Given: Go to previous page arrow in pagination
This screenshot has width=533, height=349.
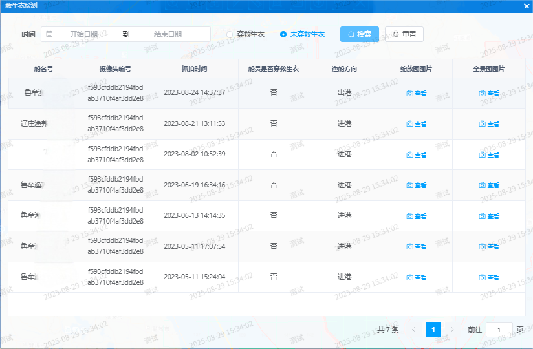Looking at the screenshot, I should [x=413, y=330].
